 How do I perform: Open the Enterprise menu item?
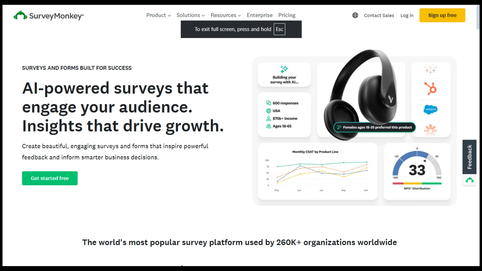tap(259, 15)
